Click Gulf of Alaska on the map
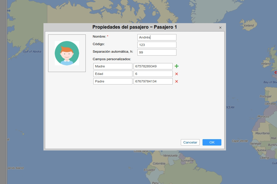This screenshot has width=277, height=184. click(32, 51)
